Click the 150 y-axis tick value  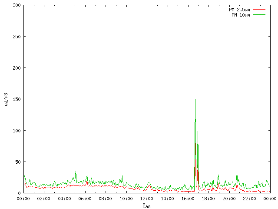(x=17, y=99)
